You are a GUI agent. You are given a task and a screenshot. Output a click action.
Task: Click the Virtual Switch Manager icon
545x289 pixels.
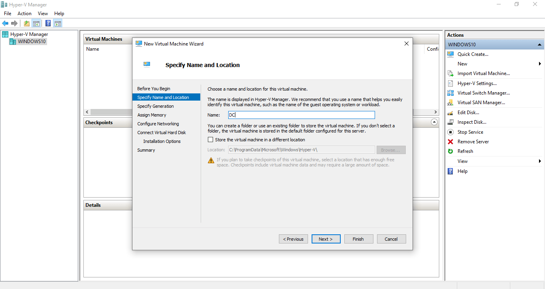pyautogui.click(x=451, y=93)
